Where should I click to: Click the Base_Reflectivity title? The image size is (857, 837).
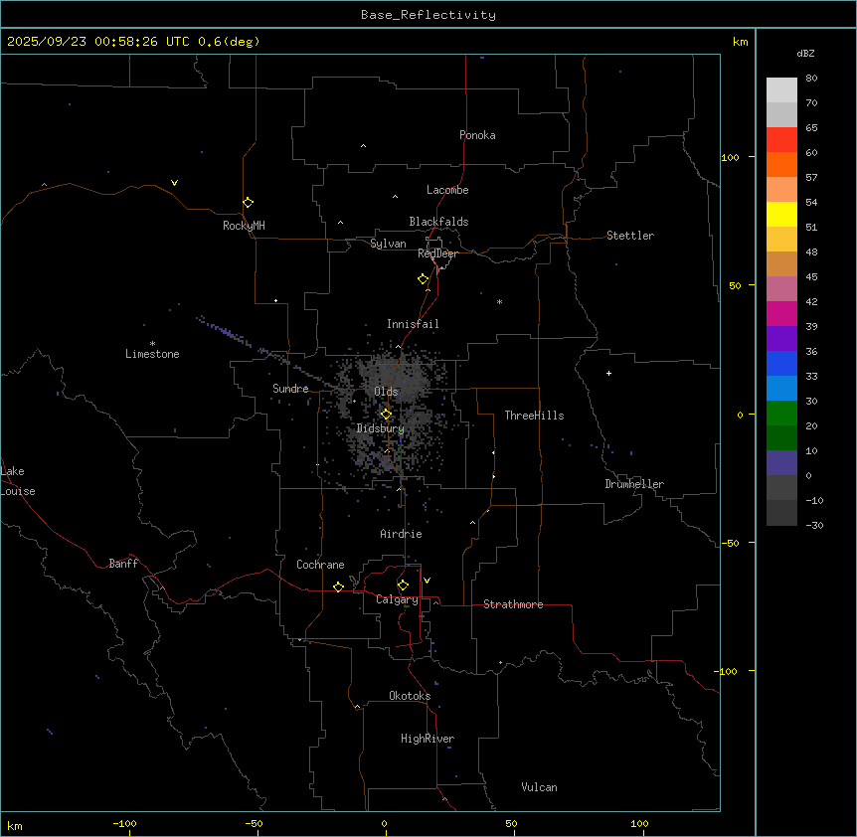pyautogui.click(x=428, y=15)
